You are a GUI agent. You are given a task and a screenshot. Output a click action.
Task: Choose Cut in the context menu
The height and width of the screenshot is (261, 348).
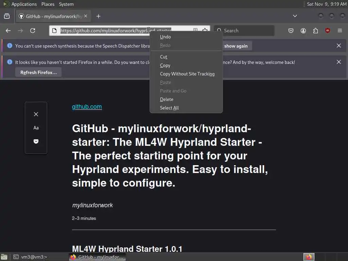pos(186,57)
